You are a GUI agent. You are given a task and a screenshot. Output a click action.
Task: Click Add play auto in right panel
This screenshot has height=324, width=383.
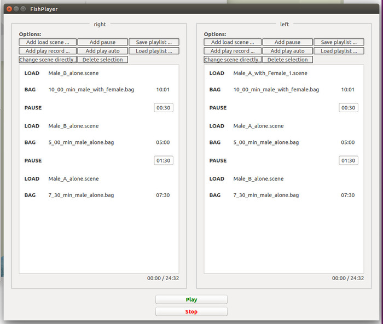pos(103,51)
